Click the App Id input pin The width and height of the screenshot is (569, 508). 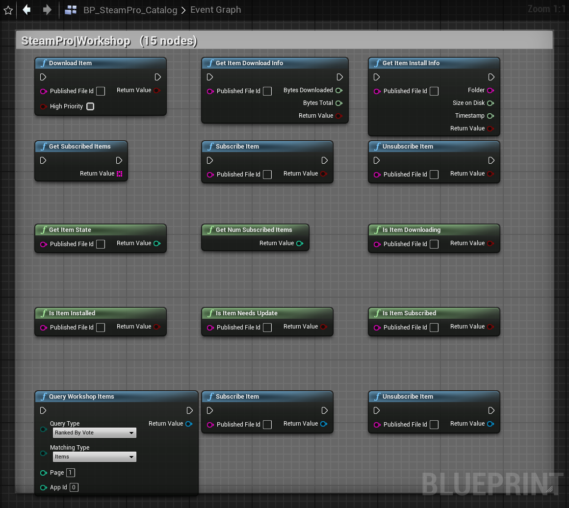tap(44, 488)
